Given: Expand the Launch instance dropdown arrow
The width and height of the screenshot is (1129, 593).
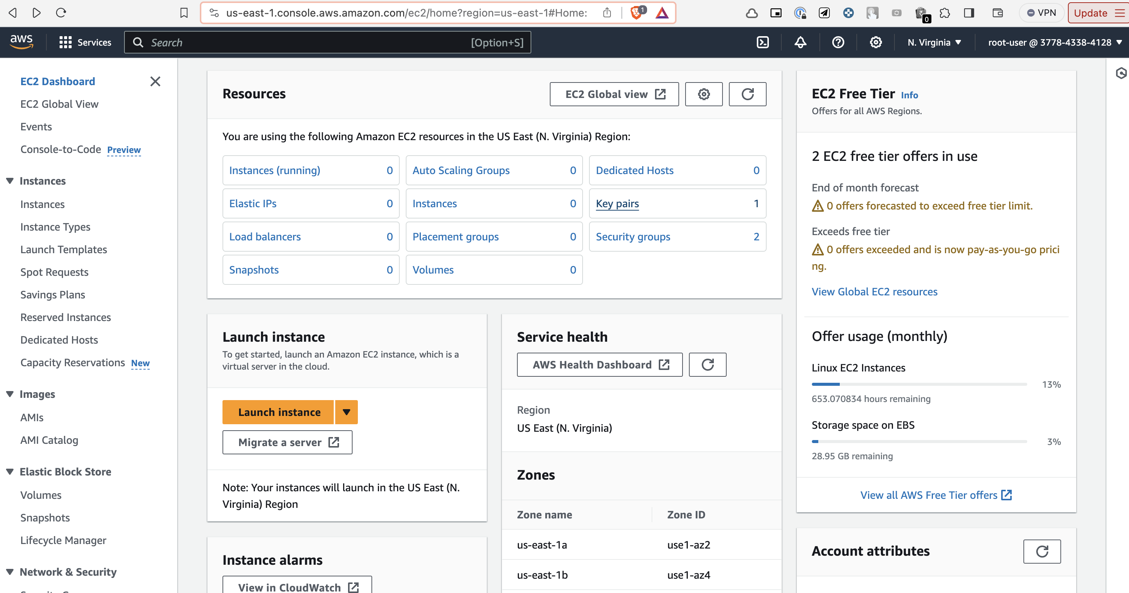Looking at the screenshot, I should (346, 412).
